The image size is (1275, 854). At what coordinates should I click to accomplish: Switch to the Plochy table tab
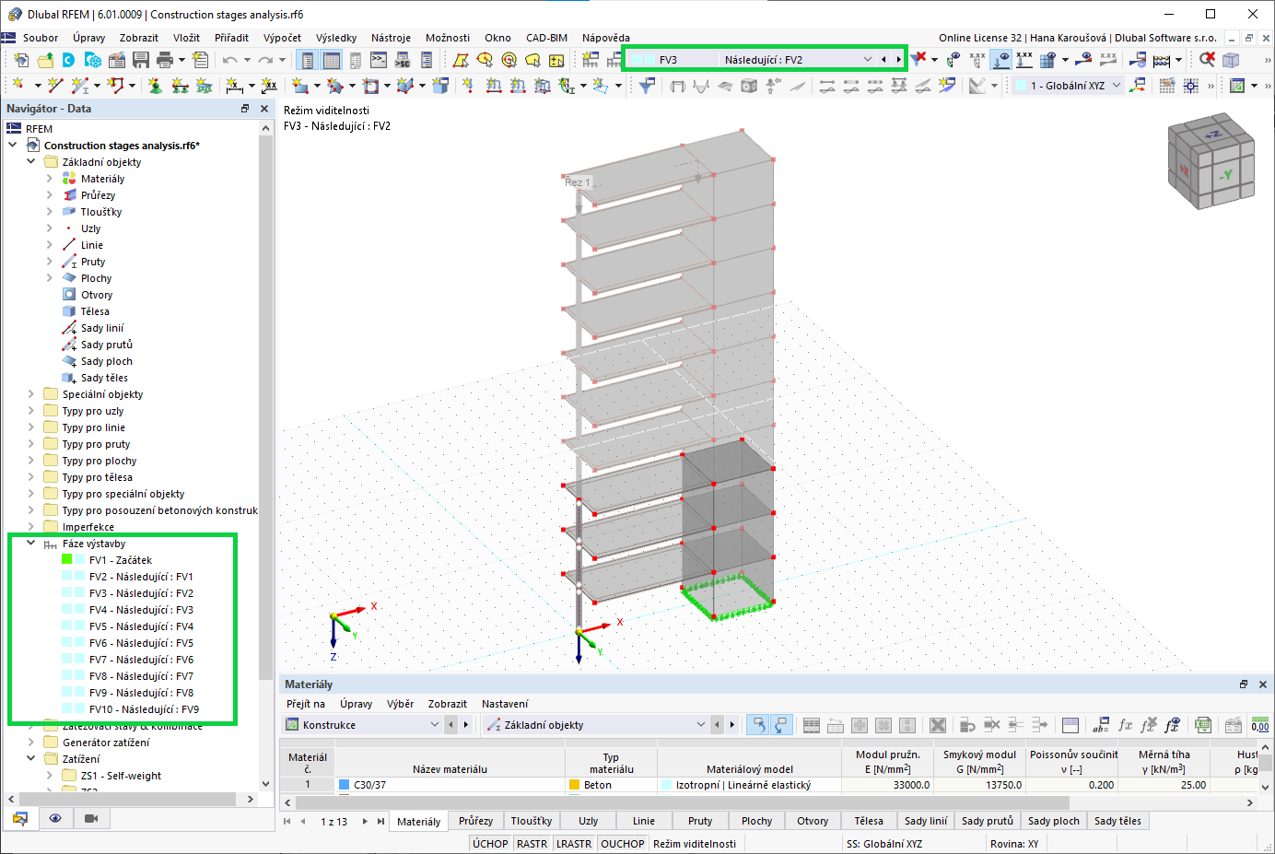[756, 821]
